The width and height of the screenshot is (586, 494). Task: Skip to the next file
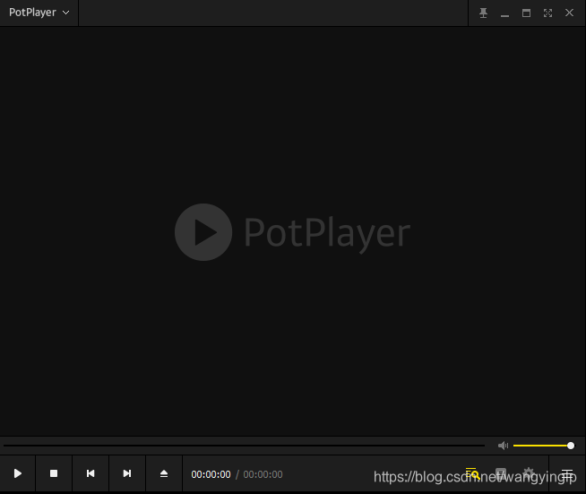coord(127,473)
